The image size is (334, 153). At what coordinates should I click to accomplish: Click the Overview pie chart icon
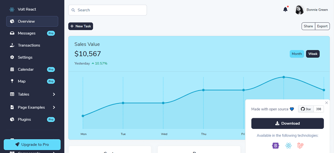(x=12, y=22)
